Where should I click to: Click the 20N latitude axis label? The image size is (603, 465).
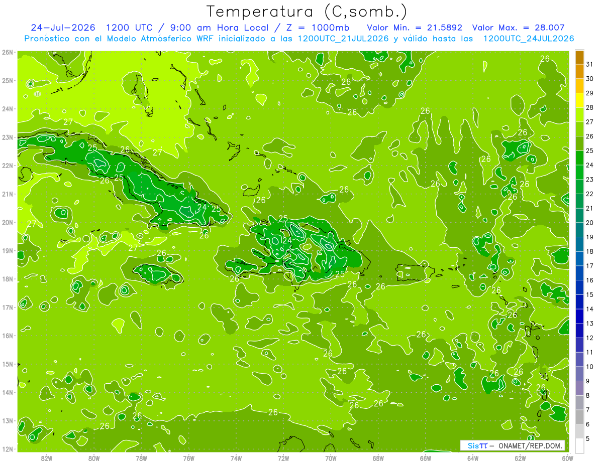coord(8,222)
